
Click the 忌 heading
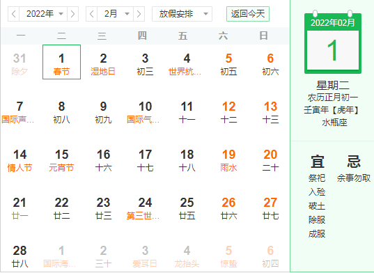click(x=354, y=162)
